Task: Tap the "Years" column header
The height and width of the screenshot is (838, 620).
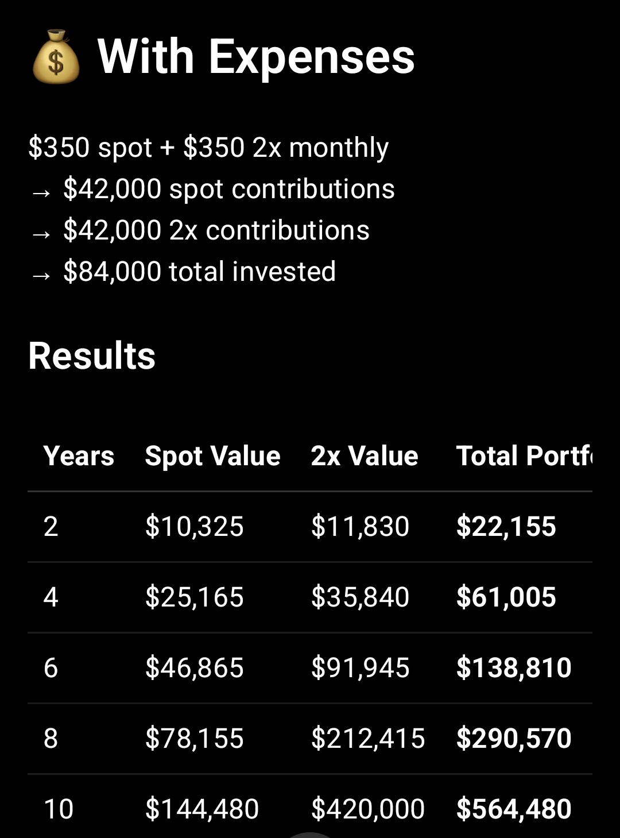Action: (79, 456)
